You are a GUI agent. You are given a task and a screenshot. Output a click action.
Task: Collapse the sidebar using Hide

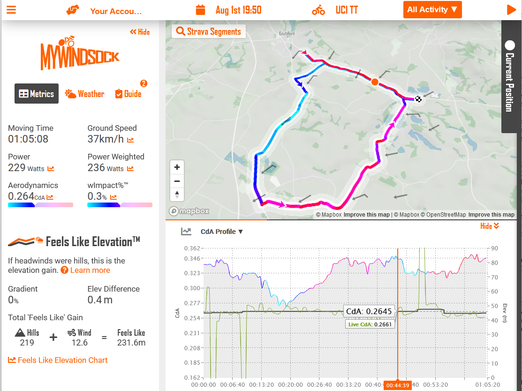139,32
